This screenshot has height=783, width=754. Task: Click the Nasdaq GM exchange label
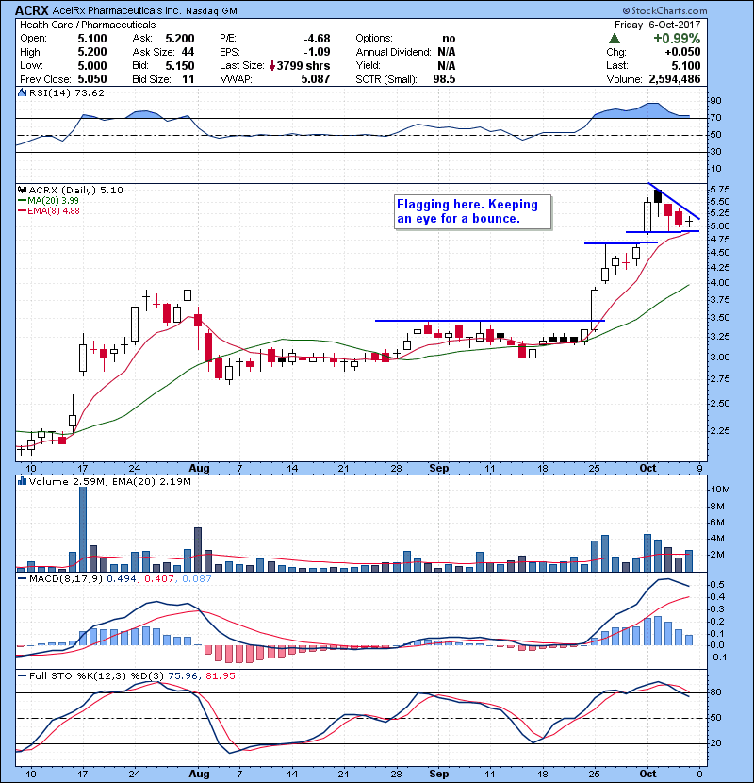[x=211, y=11]
